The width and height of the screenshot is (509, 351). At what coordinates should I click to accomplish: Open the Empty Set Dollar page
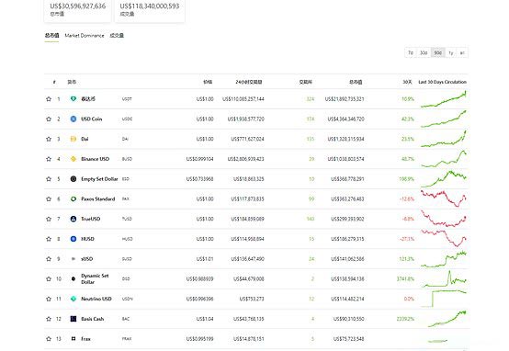pos(99,179)
